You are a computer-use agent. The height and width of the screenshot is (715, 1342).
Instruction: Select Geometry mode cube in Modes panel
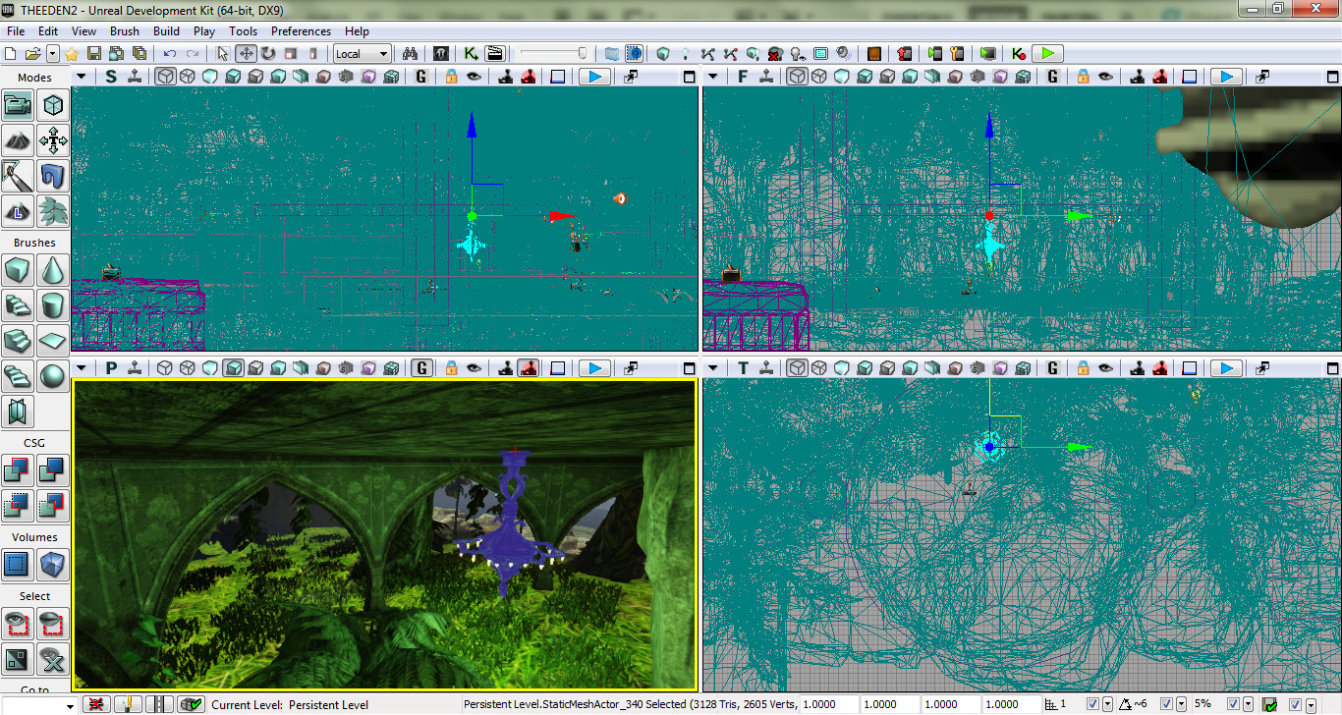pos(53,103)
